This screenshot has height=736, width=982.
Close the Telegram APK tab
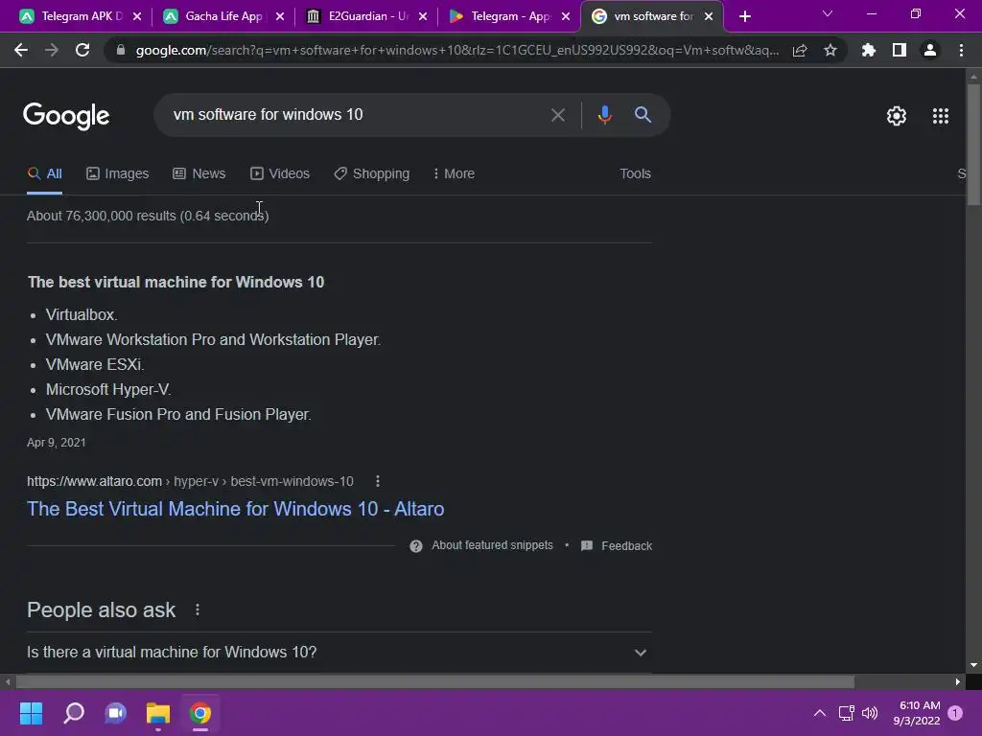pos(137,16)
